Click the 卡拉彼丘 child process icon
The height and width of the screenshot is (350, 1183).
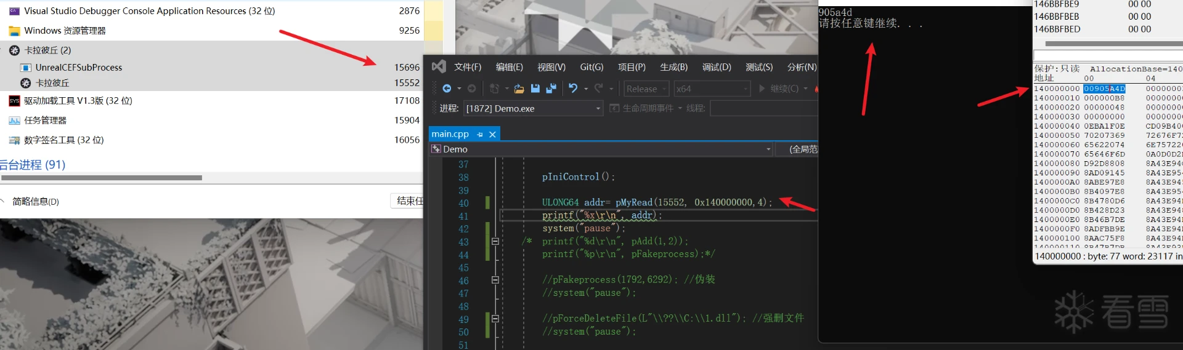point(26,83)
